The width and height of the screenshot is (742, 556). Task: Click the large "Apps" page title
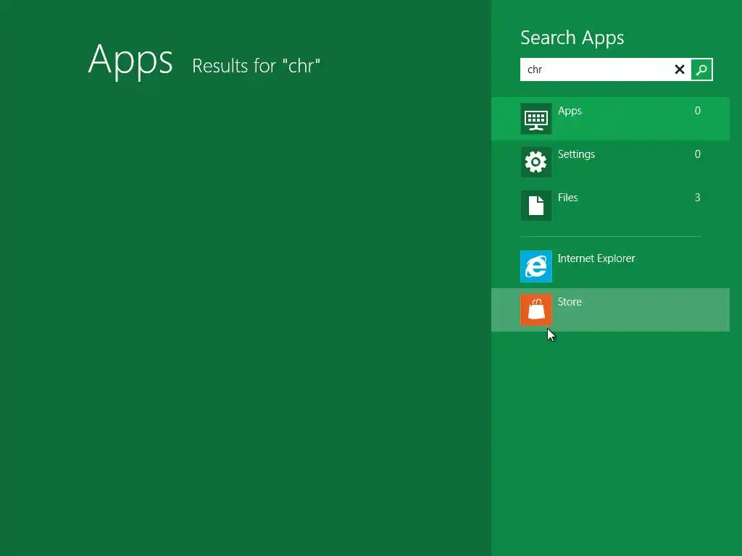point(130,60)
